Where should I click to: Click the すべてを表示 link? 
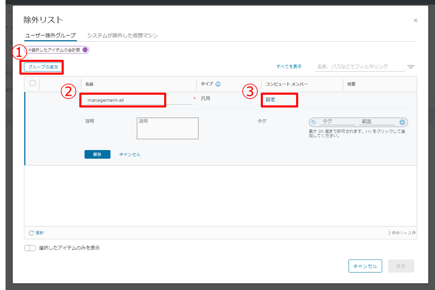pos(289,66)
